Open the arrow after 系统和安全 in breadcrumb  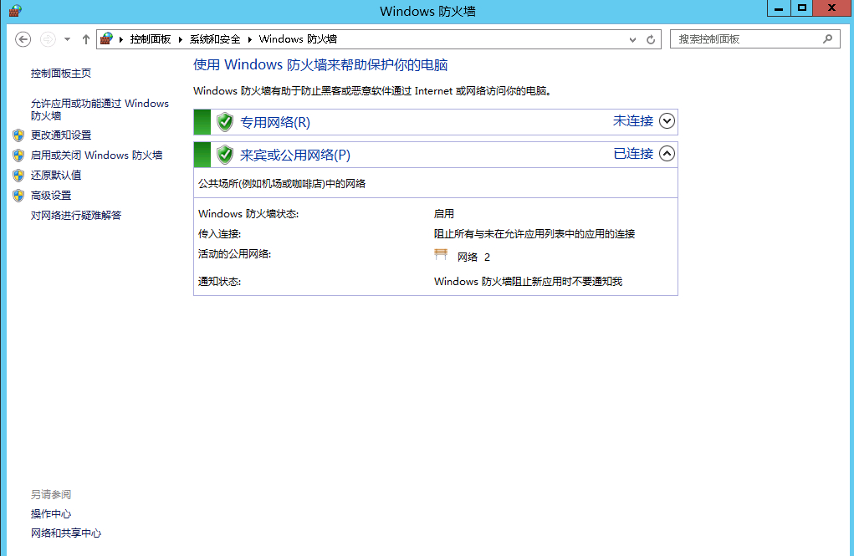[250, 39]
